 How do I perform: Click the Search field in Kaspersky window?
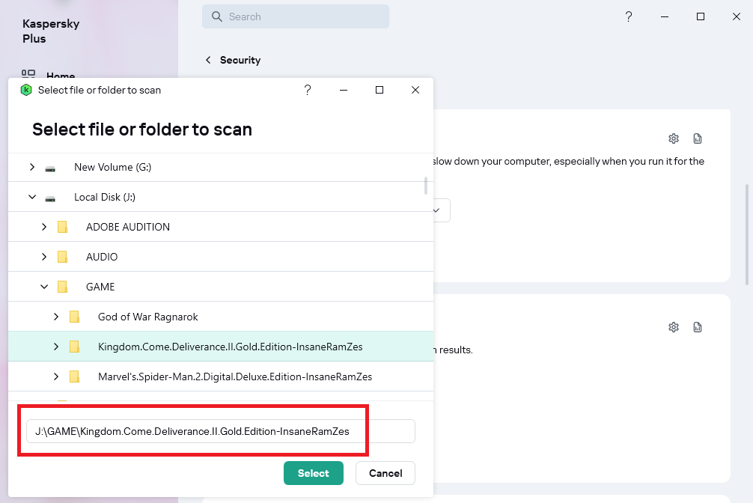[296, 16]
